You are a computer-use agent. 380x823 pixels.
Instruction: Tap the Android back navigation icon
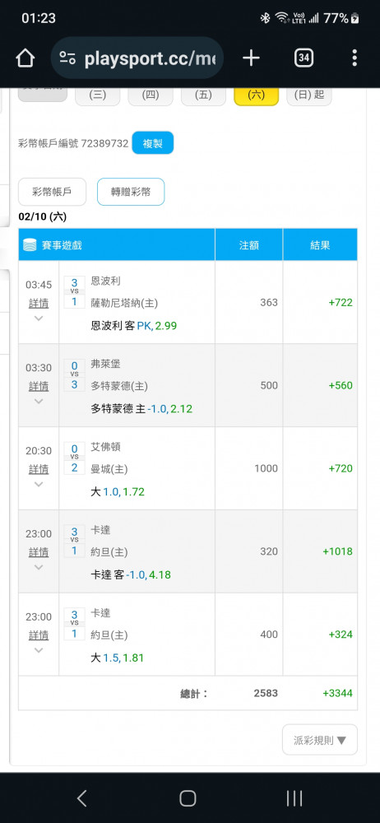pos(82,798)
